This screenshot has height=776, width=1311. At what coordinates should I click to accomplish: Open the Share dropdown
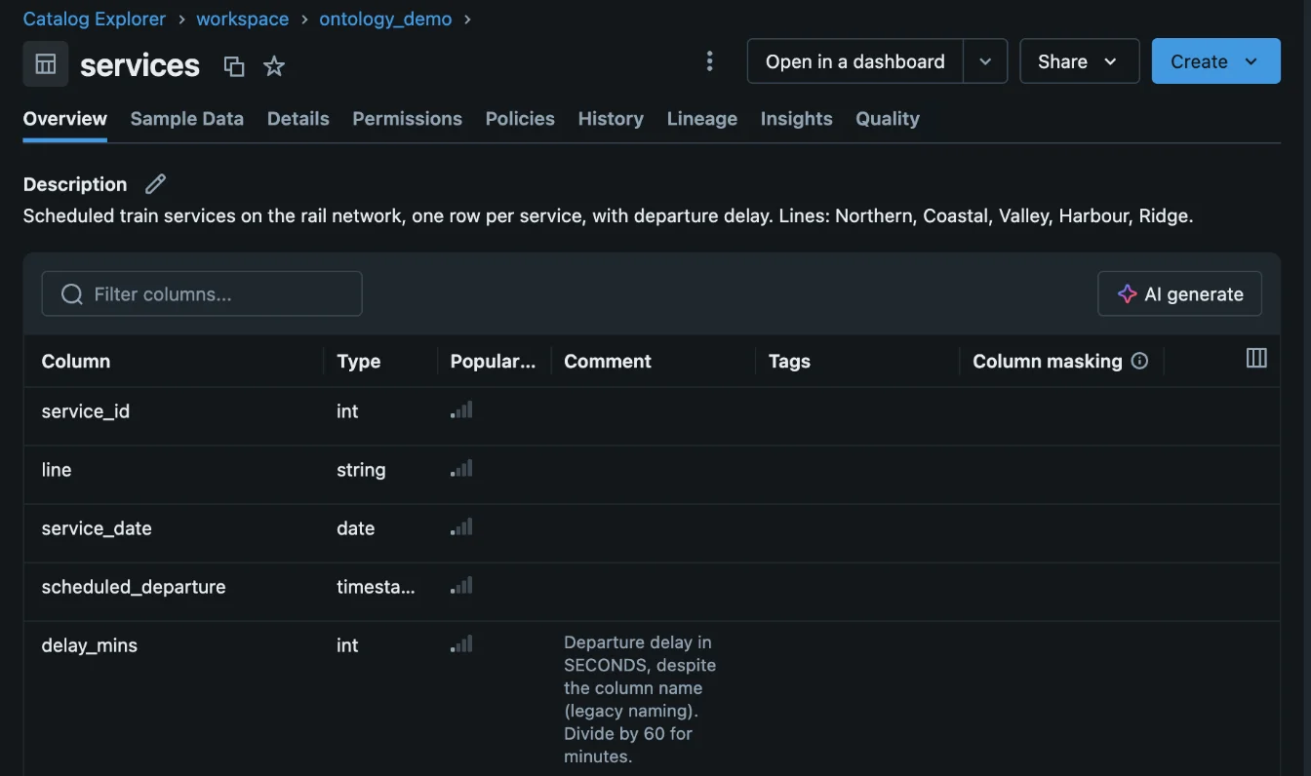1079,61
